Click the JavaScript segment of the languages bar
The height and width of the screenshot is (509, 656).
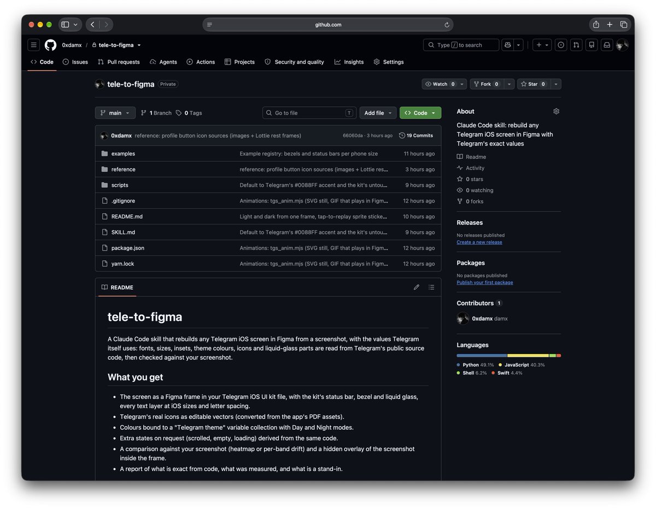click(x=529, y=356)
